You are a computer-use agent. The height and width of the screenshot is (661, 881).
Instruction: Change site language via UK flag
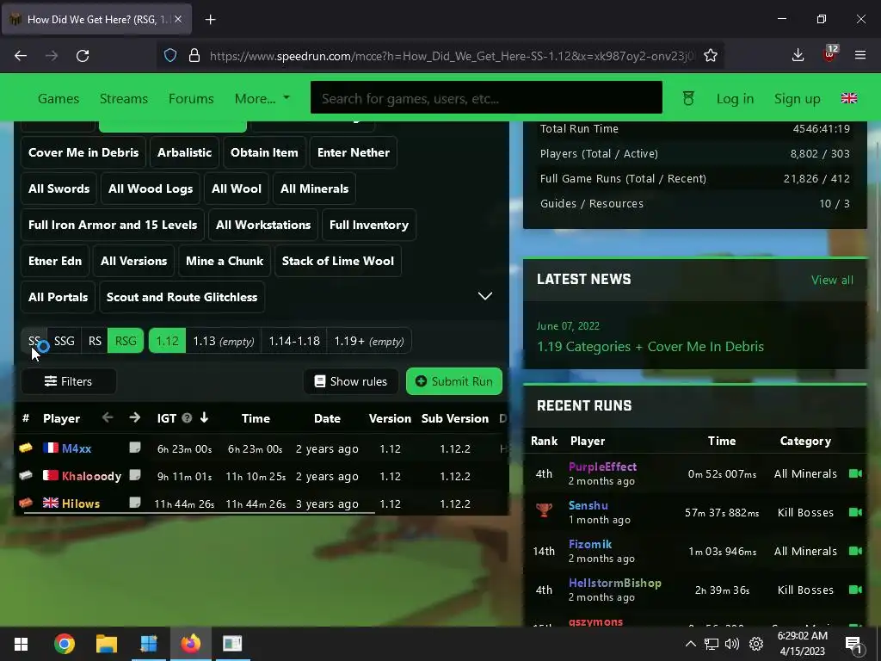(849, 98)
